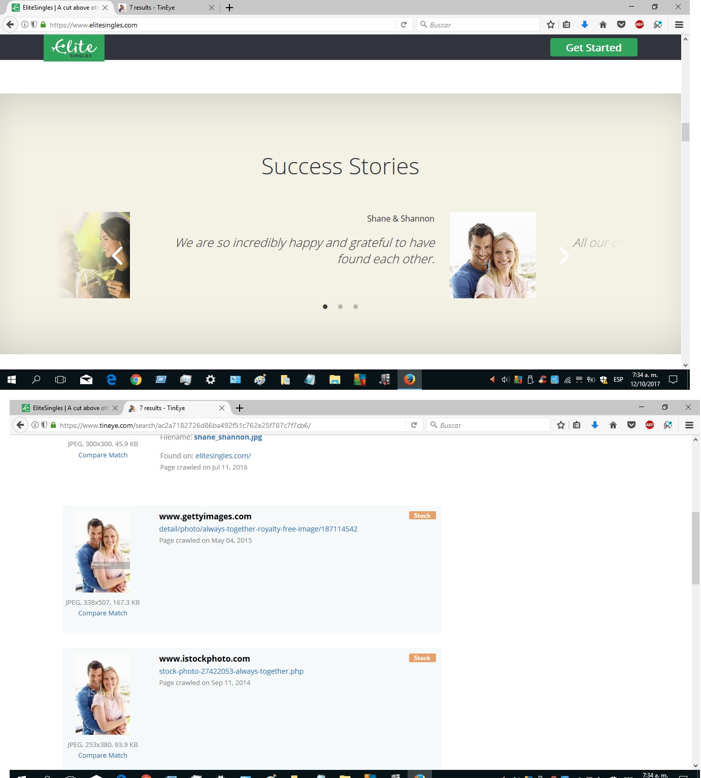The width and height of the screenshot is (701, 778).
Task: Open the Pocket icon in top toolbar
Action: [x=621, y=24]
